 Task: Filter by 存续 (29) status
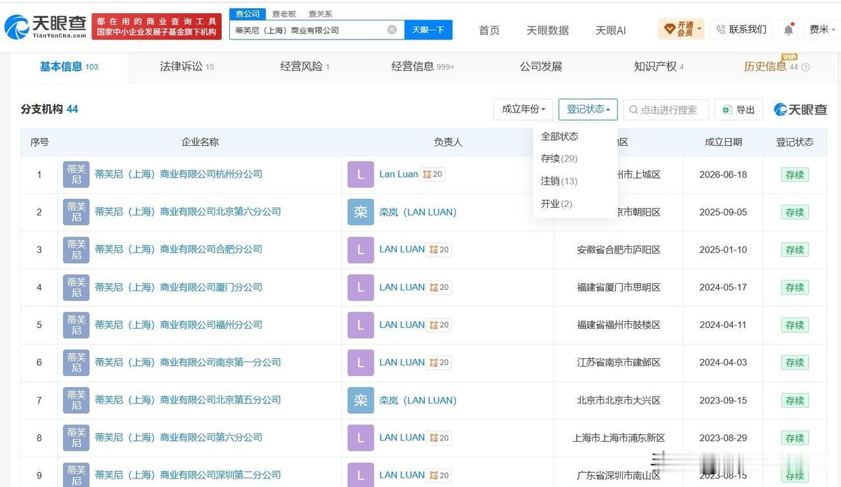(559, 158)
